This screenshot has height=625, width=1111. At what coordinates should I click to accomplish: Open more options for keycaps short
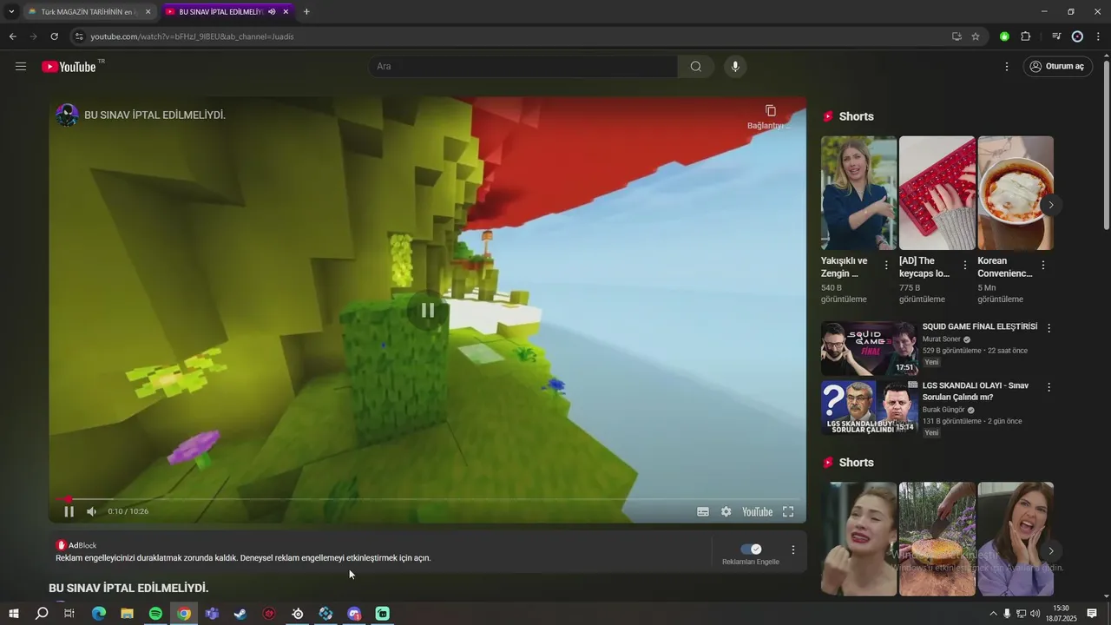964,266
